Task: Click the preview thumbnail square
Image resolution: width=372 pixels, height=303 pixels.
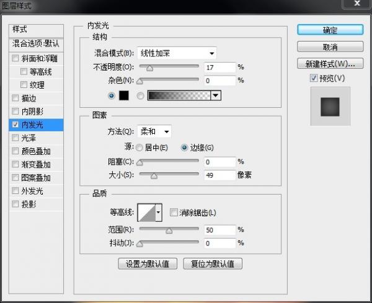Action: [330, 106]
